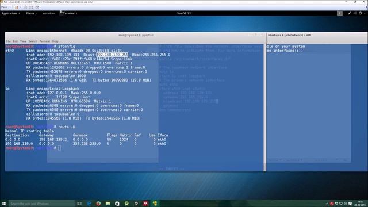
Task: Click the dark circular taskbar icon beside the red app
Action: coord(136,204)
